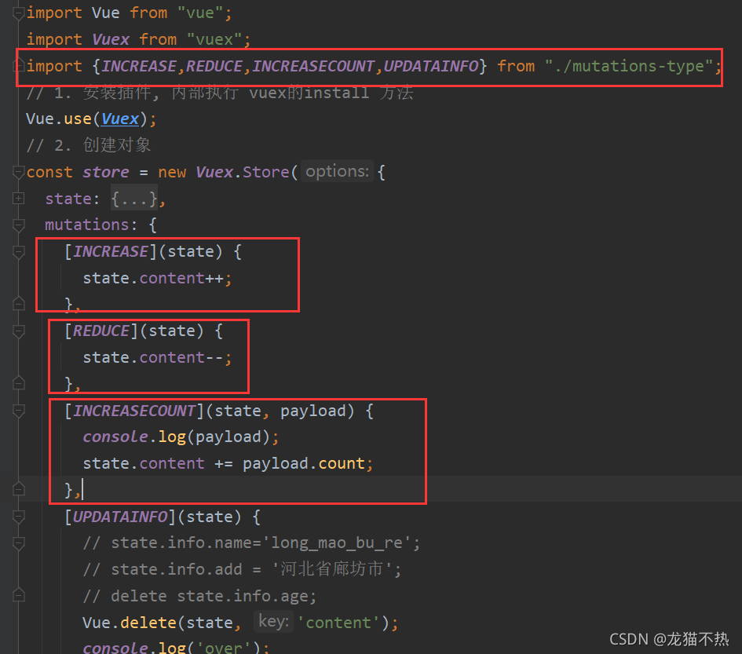Click the 'options:' inlay hint
This screenshot has height=654, width=742.
338,171
